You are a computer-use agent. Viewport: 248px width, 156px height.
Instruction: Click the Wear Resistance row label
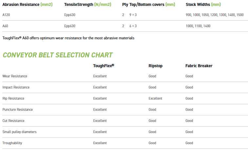[15, 76]
